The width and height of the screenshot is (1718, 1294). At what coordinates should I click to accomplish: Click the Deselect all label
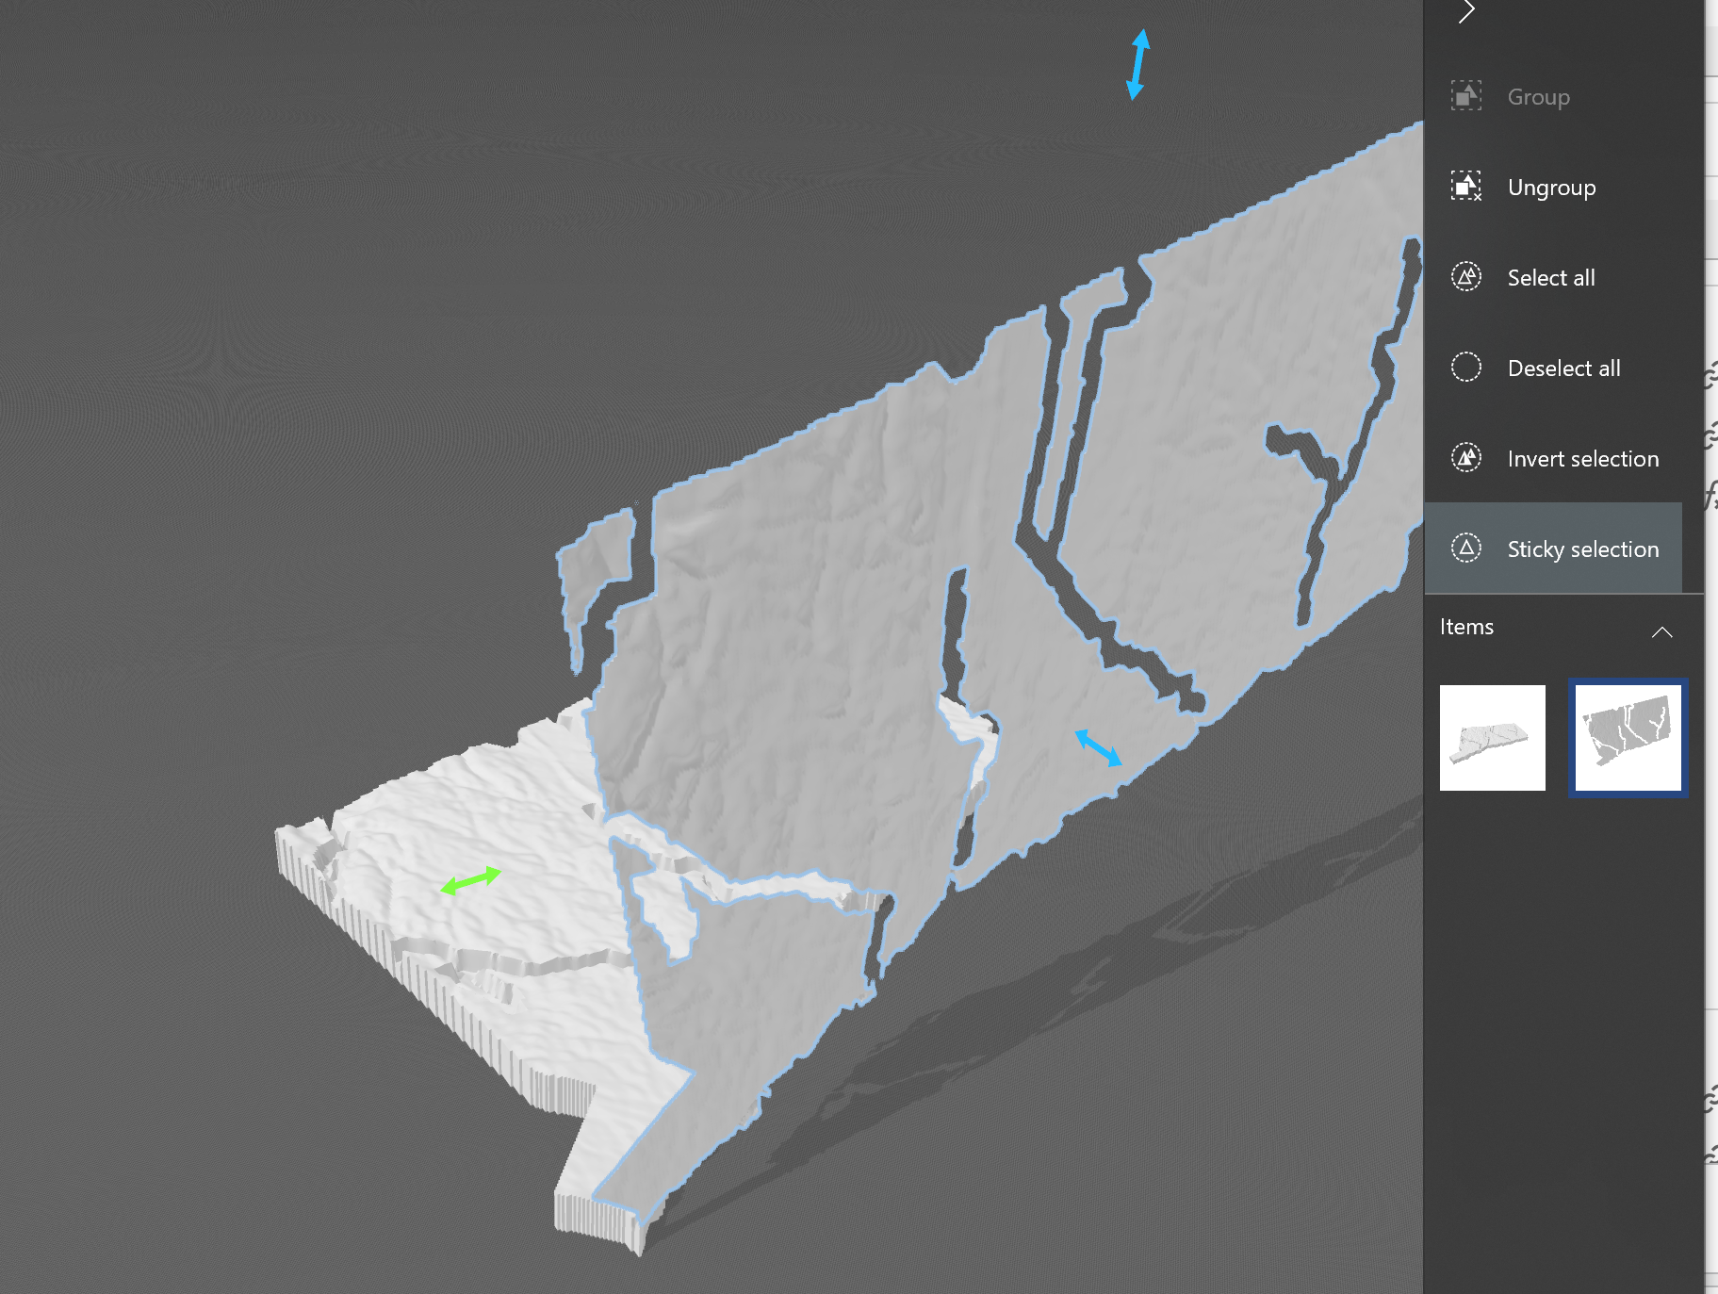(x=1563, y=369)
